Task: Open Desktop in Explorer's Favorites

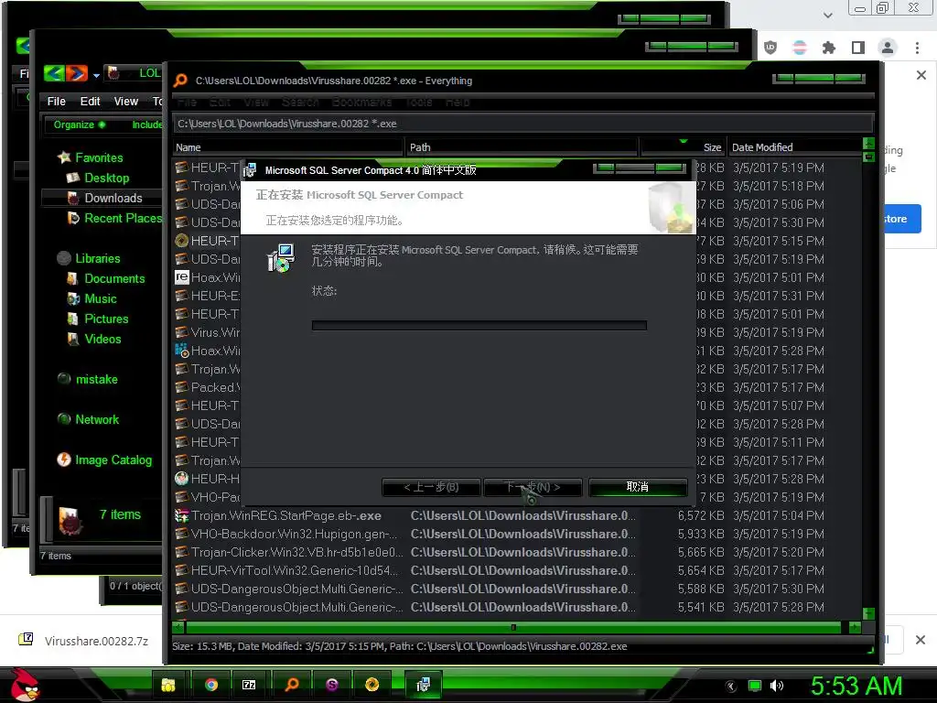Action: coord(106,178)
